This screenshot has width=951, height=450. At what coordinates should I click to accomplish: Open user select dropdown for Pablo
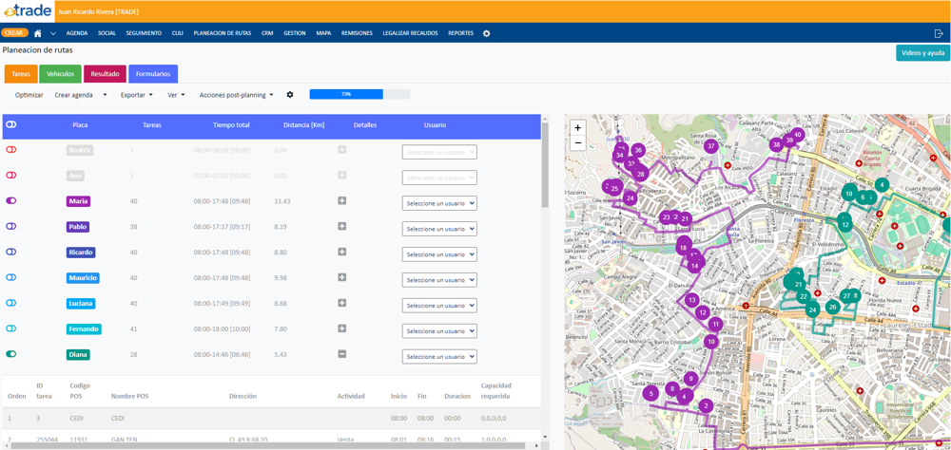point(439,229)
